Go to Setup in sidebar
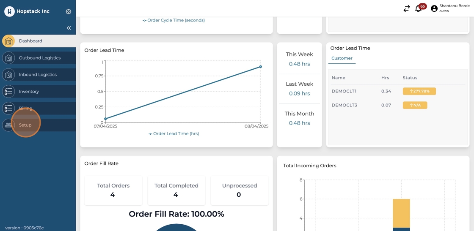Viewport: 474px width, 231px height. coord(25,125)
